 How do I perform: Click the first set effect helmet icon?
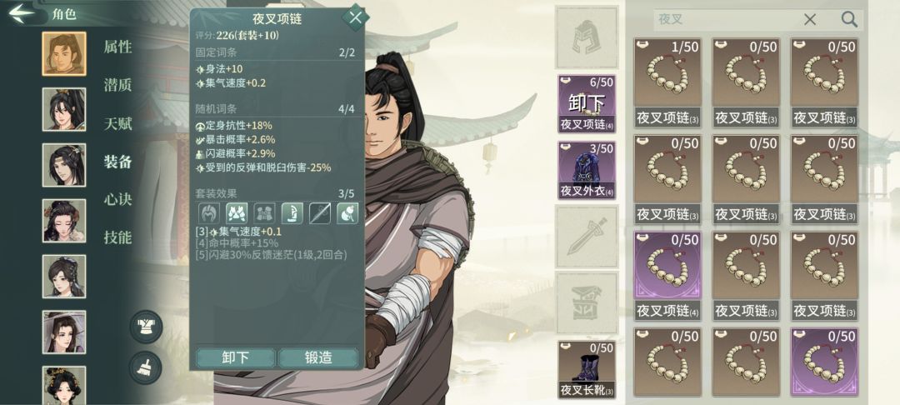click(209, 213)
